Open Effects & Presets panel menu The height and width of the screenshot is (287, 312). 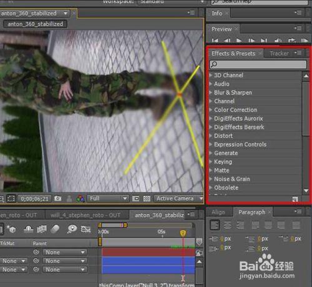298,53
